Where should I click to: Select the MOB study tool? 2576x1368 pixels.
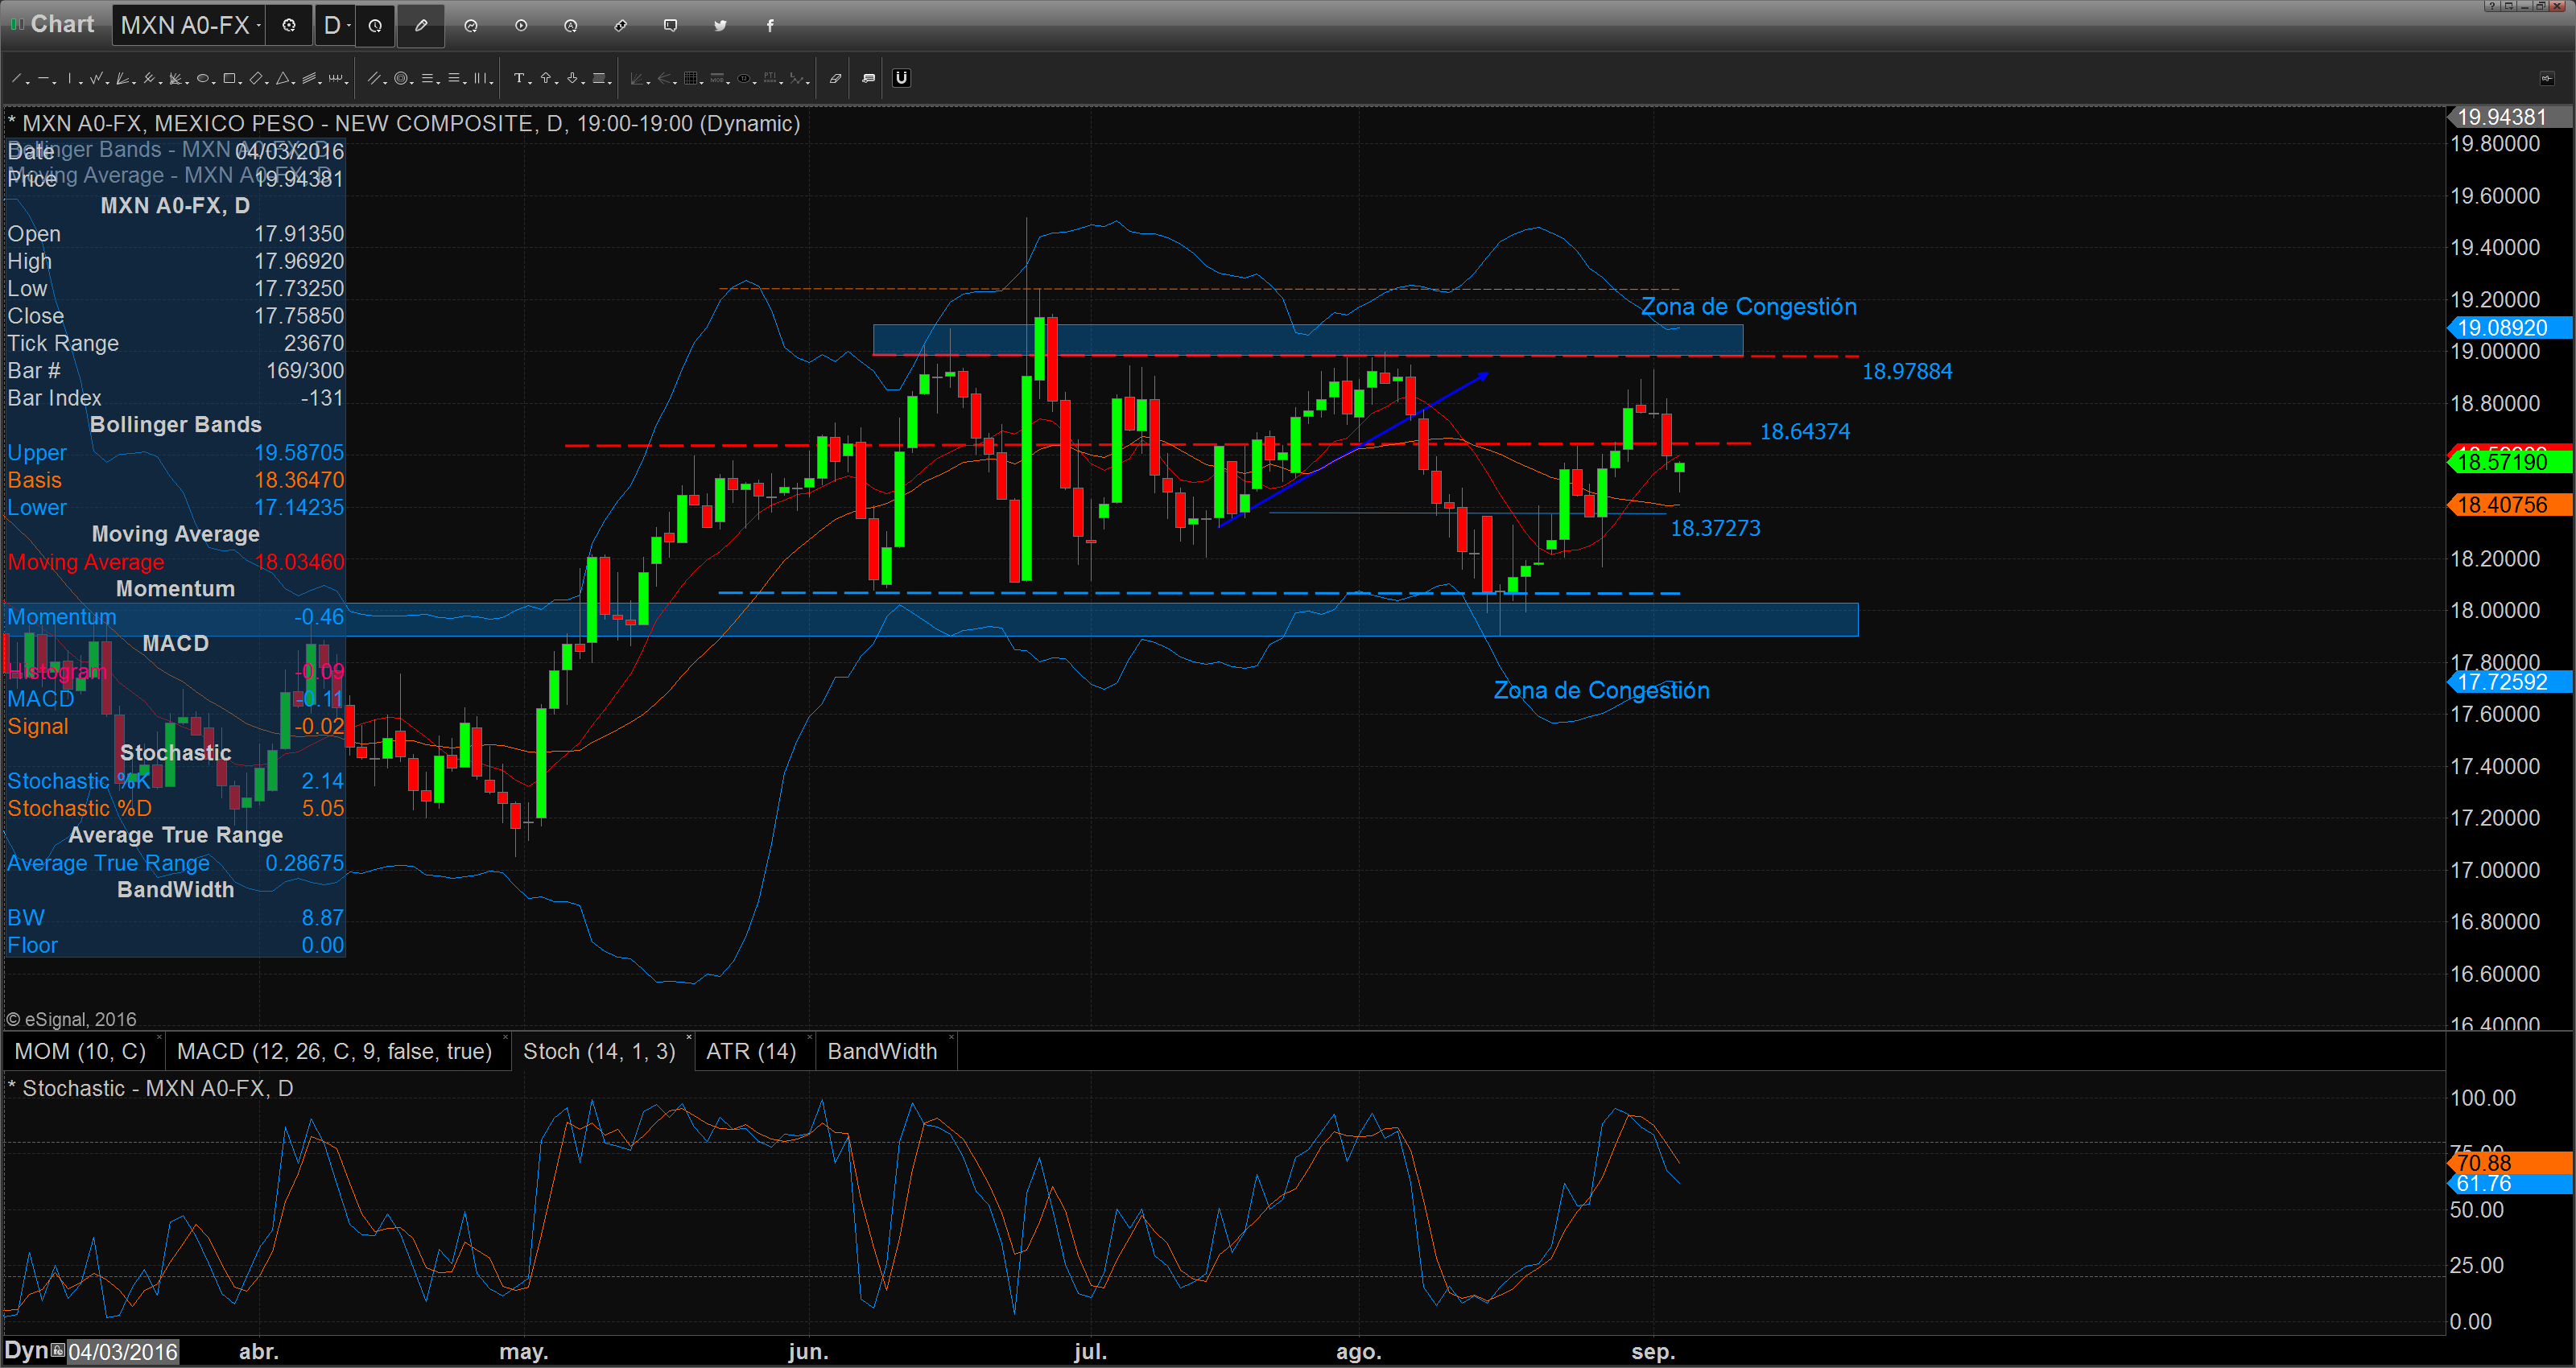(717, 78)
